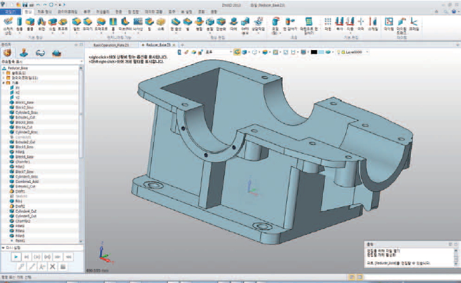Open the blue File menu tab
461x283 pixels.
pyautogui.click(x=10, y=12)
